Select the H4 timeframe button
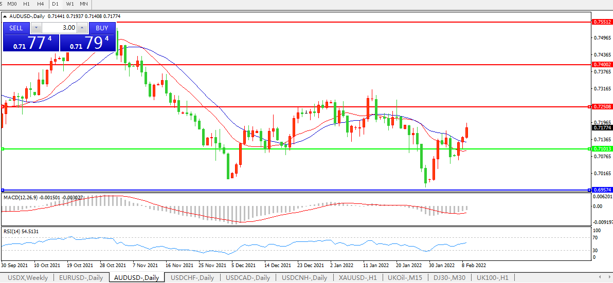Screen dimensions: 613x283 41,4
